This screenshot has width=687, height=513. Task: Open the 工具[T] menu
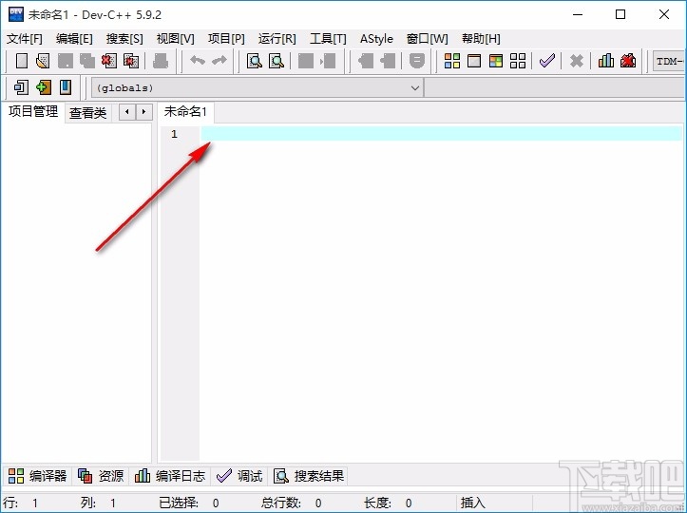tap(328, 39)
